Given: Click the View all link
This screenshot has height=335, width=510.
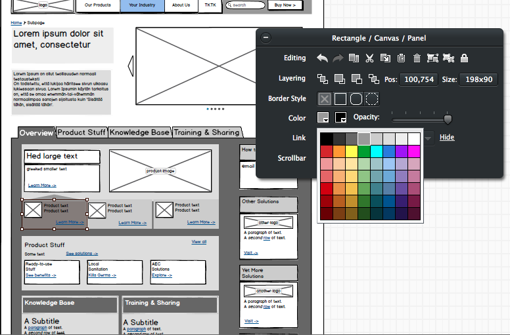Looking at the screenshot, I should click(199, 242).
